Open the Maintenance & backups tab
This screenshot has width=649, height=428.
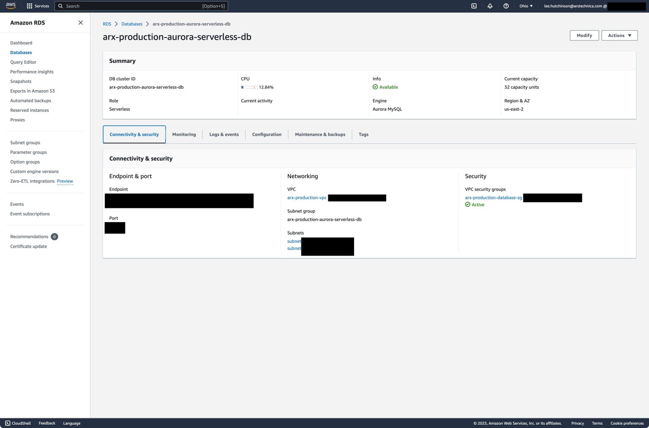(x=320, y=135)
